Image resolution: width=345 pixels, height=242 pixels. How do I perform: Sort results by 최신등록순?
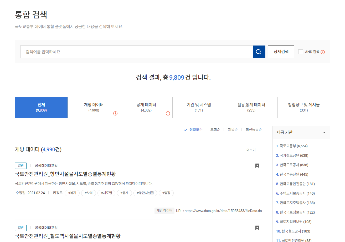[254, 129]
